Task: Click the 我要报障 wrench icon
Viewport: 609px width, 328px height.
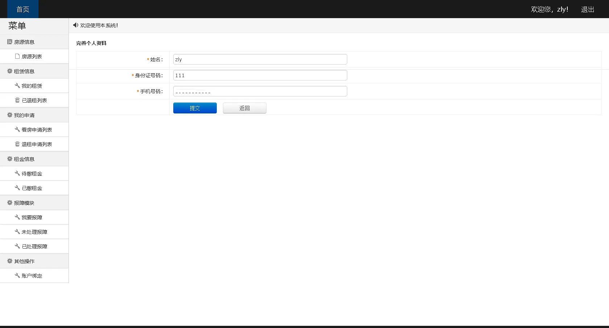Action: click(x=17, y=217)
